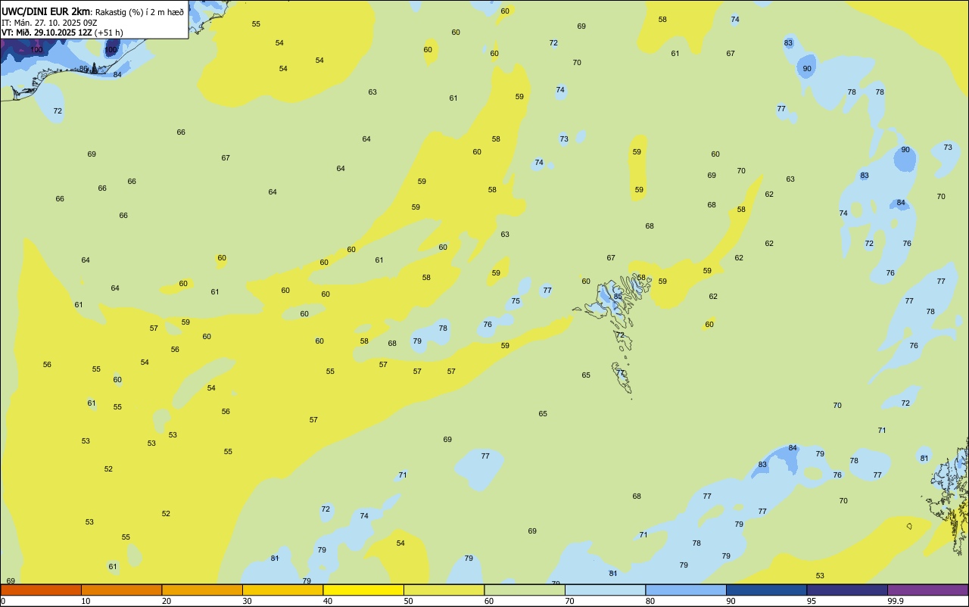Click the '75' humidity value on the map
This screenshot has width=969, height=607.
tap(516, 301)
